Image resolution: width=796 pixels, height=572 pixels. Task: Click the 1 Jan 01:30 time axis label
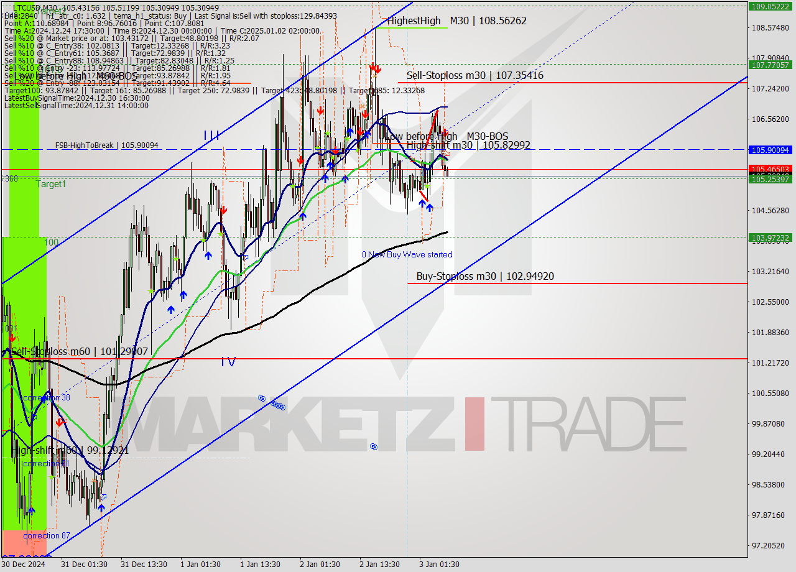pyautogui.click(x=200, y=565)
